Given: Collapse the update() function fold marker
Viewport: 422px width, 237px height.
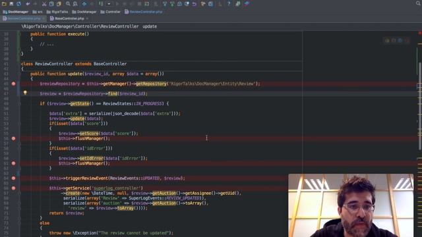Looking at the screenshot, I should click(x=18, y=74).
